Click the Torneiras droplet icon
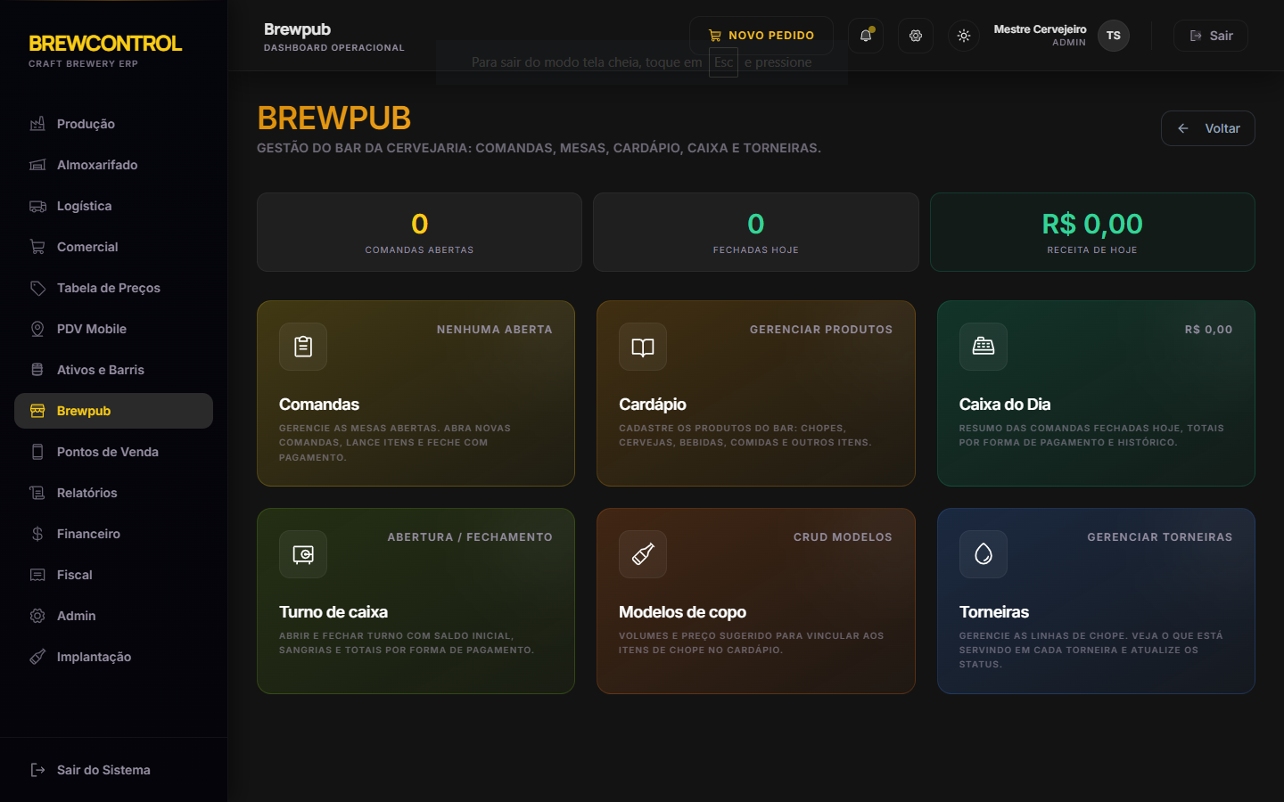The width and height of the screenshot is (1284, 802). click(x=984, y=554)
